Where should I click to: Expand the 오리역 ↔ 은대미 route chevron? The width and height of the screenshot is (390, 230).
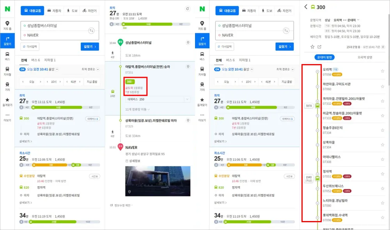pos(358,20)
